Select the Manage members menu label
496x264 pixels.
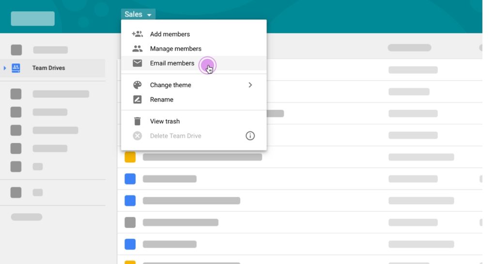pos(175,49)
